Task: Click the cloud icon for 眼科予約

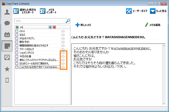Action: (x=63, y=42)
